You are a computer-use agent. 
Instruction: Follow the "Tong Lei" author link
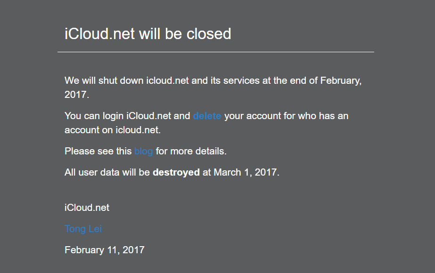coord(83,229)
